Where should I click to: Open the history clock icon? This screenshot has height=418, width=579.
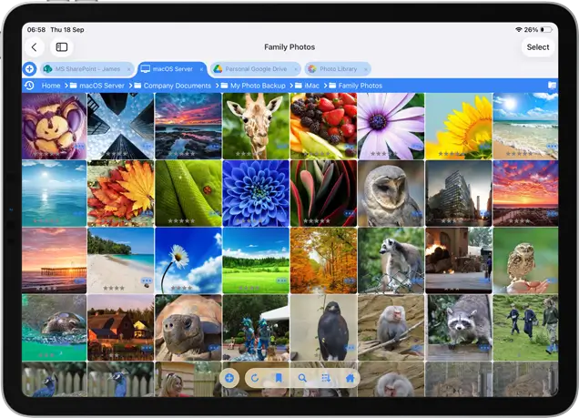29,86
